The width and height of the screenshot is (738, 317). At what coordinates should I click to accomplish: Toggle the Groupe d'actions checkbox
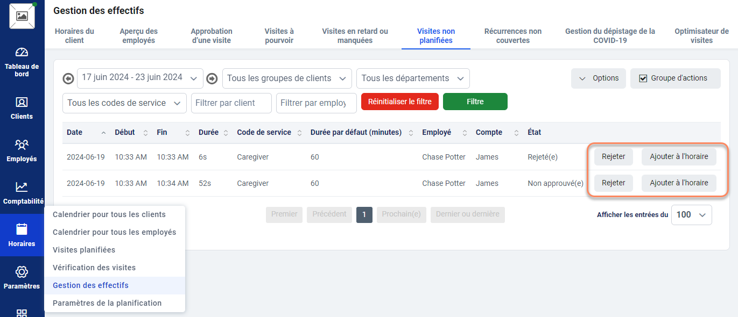(643, 78)
